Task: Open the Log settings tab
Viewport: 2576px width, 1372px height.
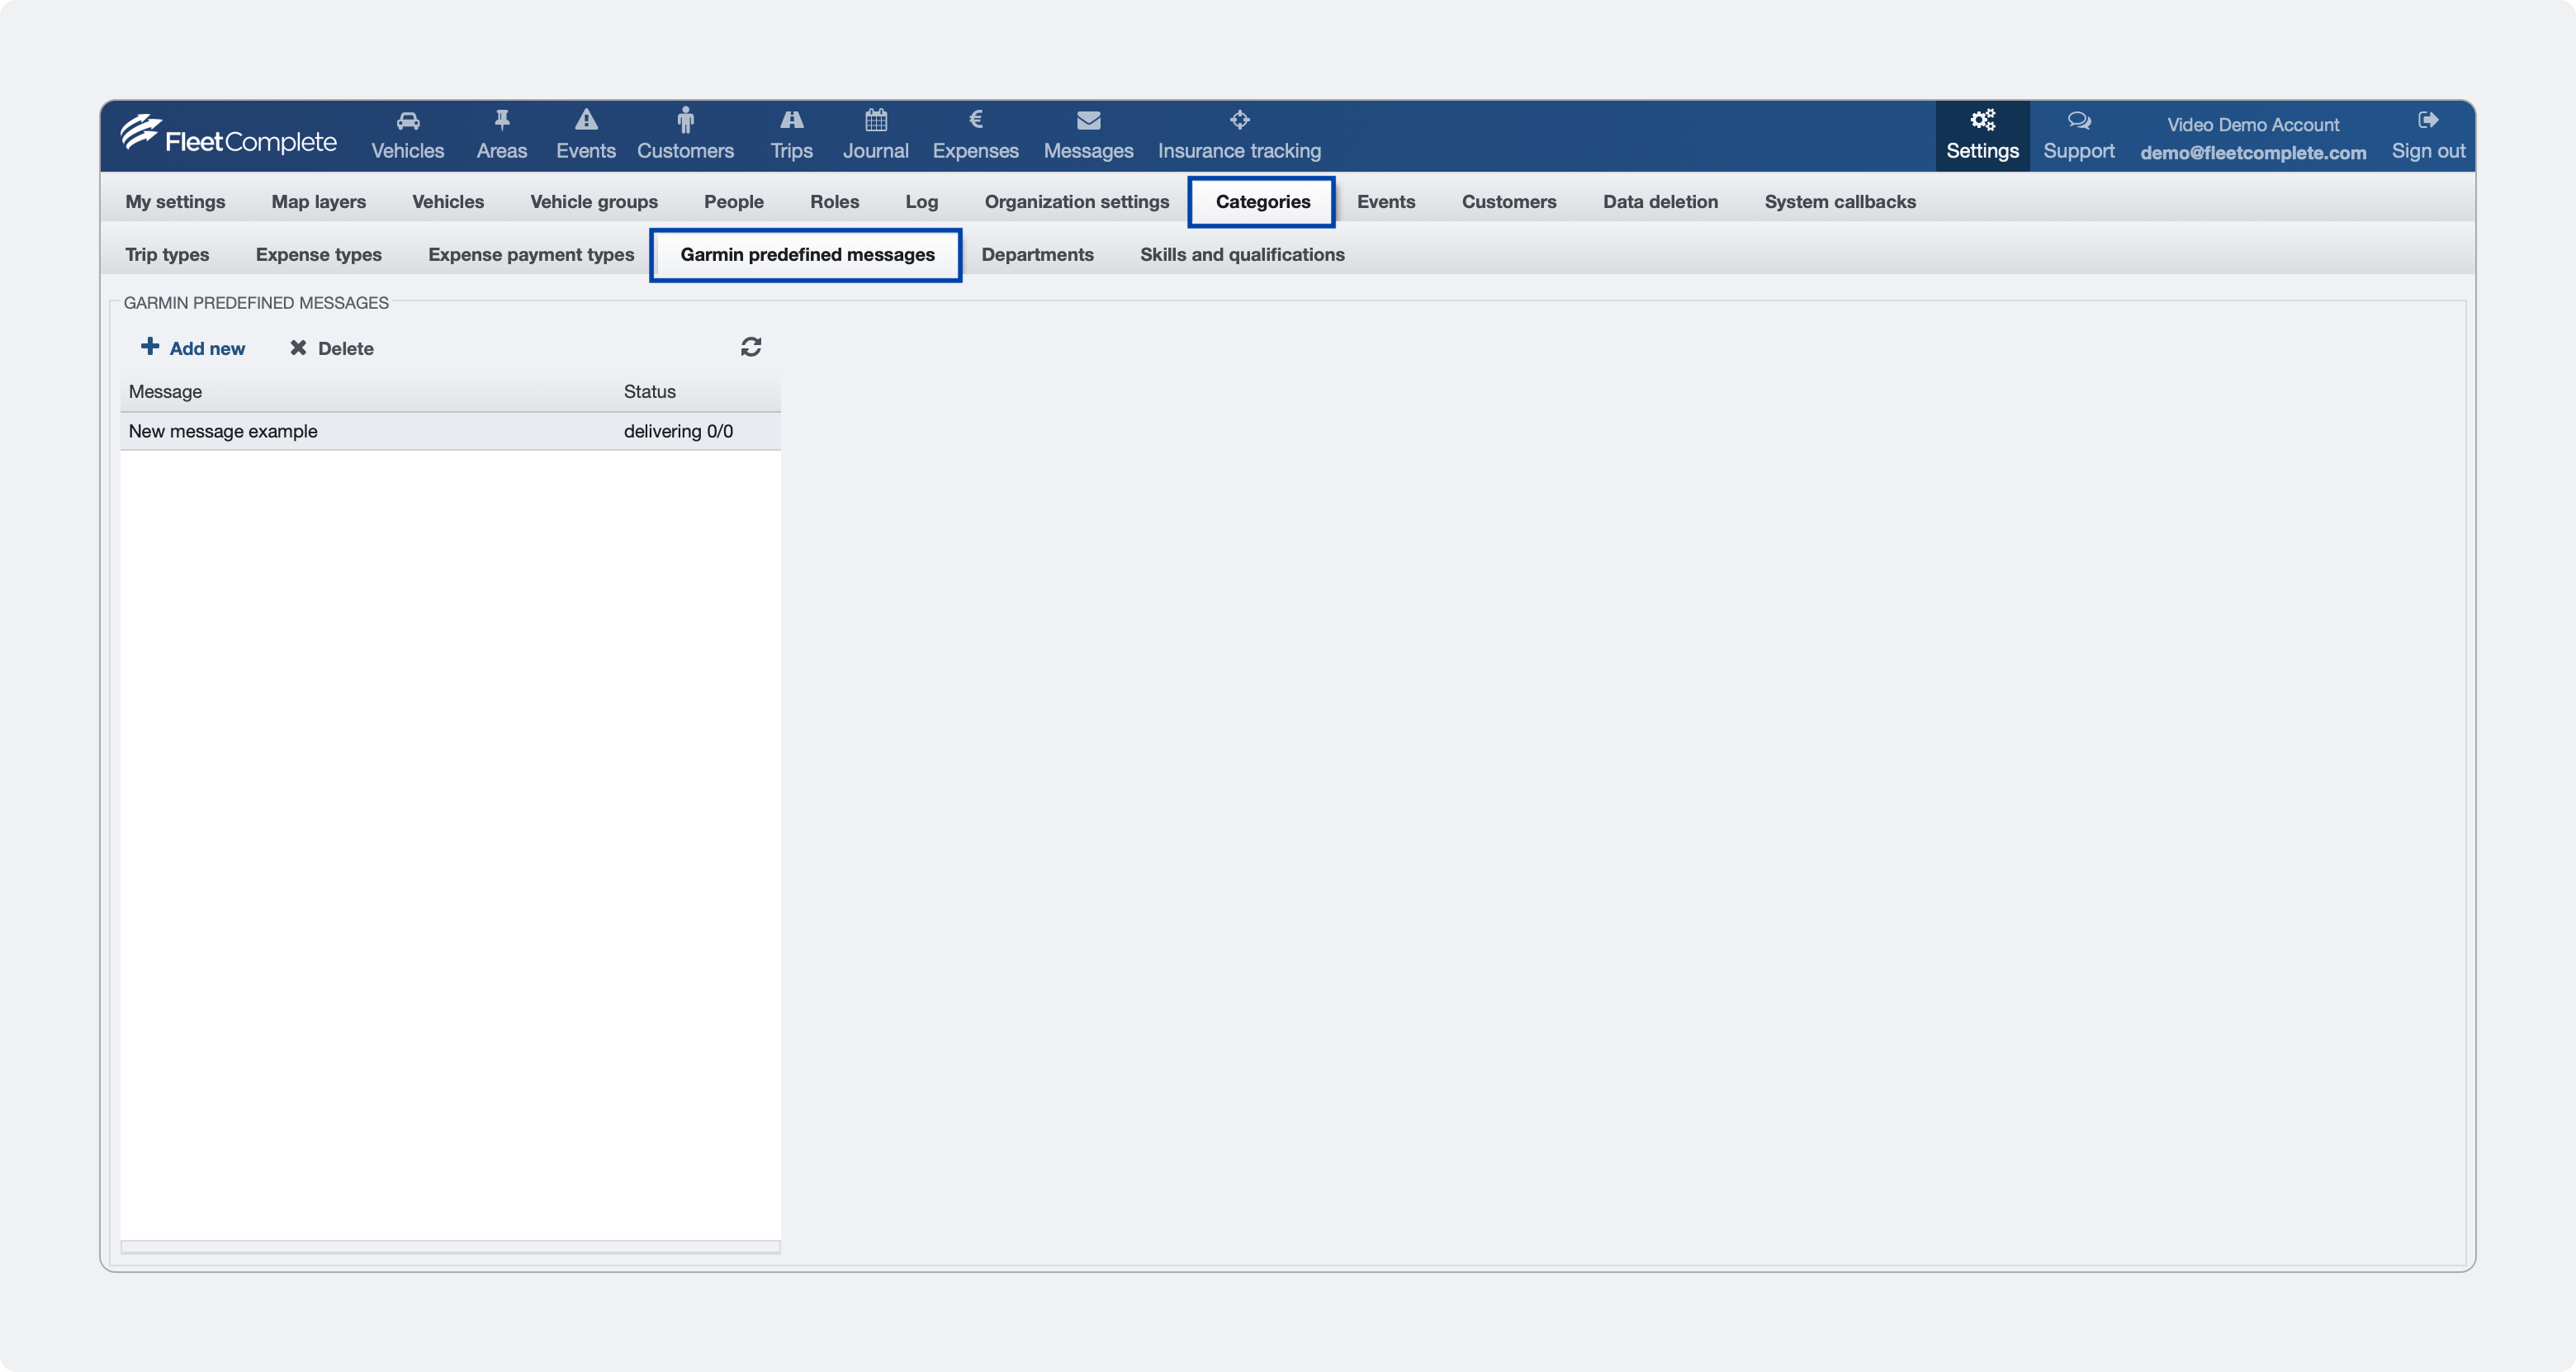Action: [x=921, y=201]
